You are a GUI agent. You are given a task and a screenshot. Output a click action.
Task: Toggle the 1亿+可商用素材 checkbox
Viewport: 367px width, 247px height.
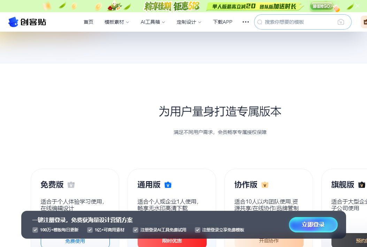[90, 230]
